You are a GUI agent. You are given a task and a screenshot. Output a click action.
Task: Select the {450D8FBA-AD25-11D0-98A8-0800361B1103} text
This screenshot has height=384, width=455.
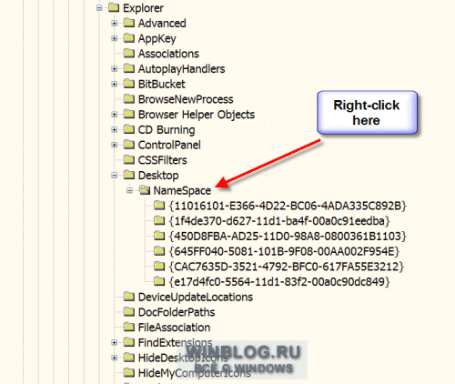click(288, 237)
